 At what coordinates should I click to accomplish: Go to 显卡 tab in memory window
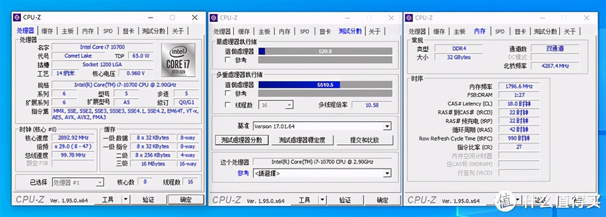520,31
